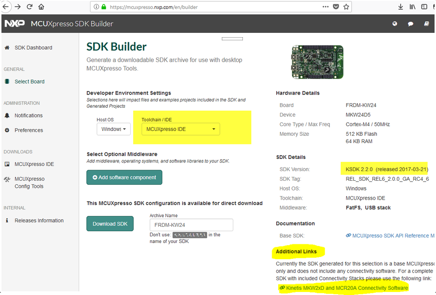Open site information icon in address bar
This screenshot has height=295, width=436.
[96, 7]
